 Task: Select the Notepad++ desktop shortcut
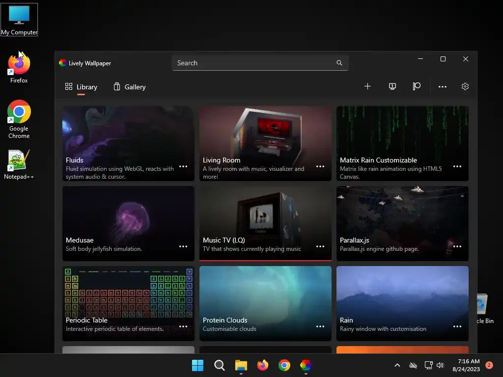tap(19, 164)
